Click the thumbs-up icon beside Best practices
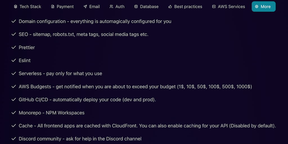 (x=170, y=6)
